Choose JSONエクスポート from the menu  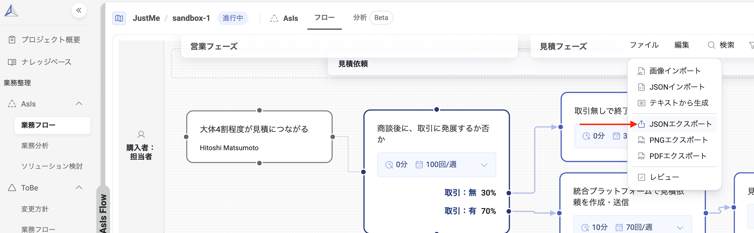(674, 124)
